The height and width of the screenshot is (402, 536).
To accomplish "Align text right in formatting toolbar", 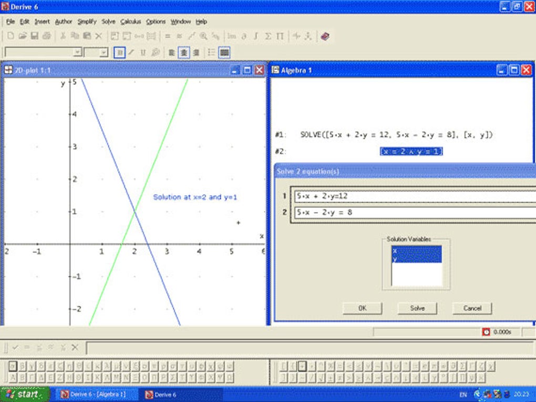I will [196, 52].
